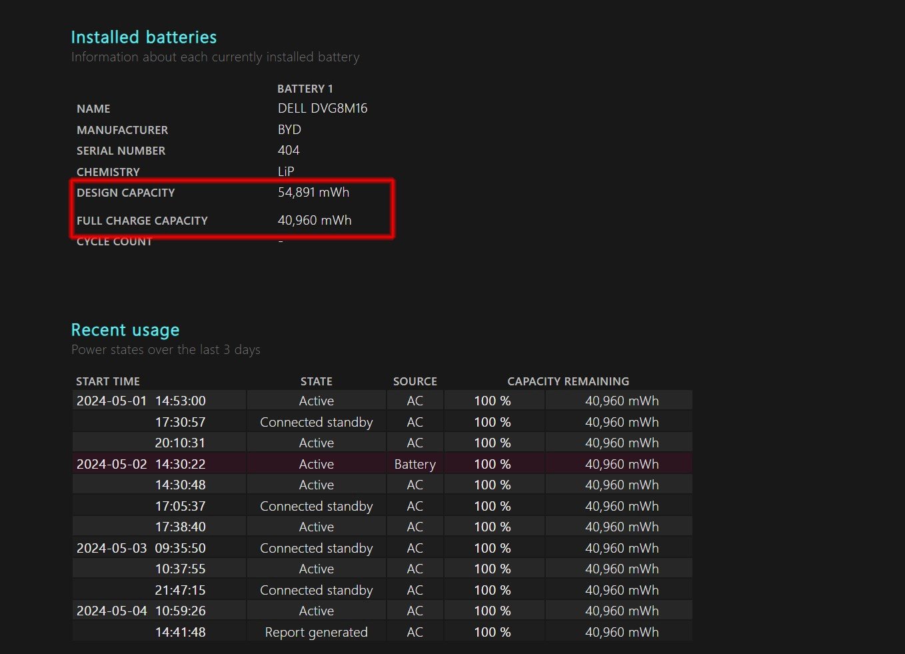Click the LiP chemistry value
905x654 pixels.
[x=286, y=171]
